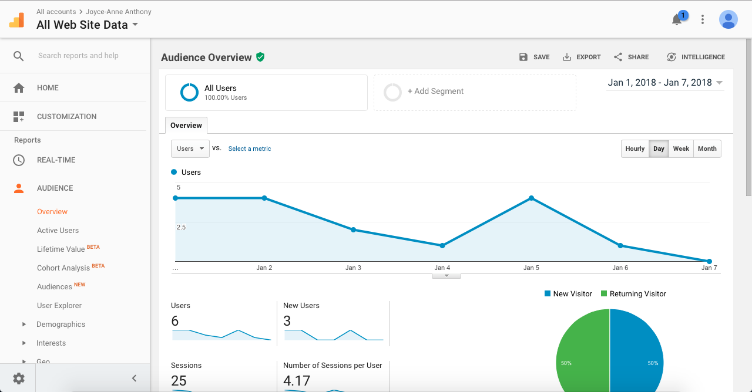Click the INTELLIGENCE button label
This screenshot has width=752, height=392.
tap(703, 57)
